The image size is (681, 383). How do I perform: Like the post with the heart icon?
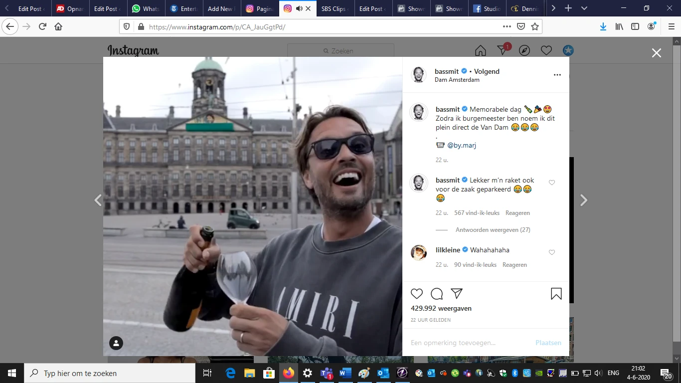tap(417, 294)
